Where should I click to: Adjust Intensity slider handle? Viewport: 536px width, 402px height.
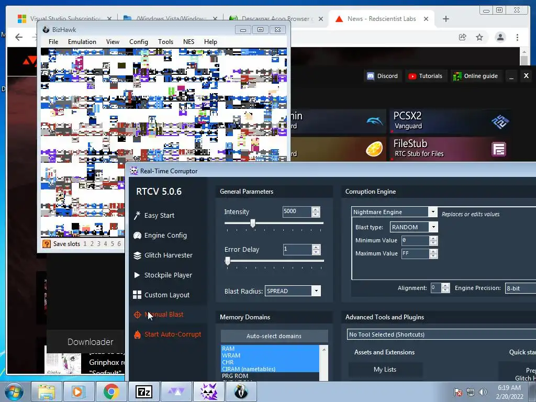(253, 223)
